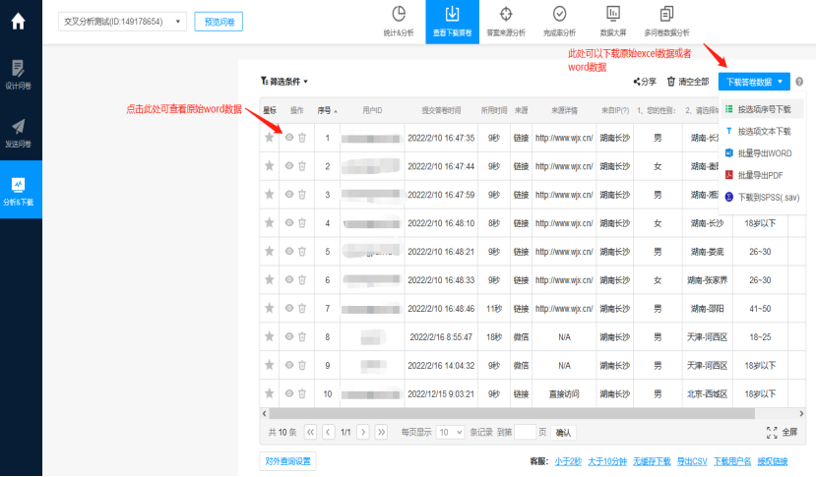Delete the response in row 3
816x477 pixels.
pos(302,194)
